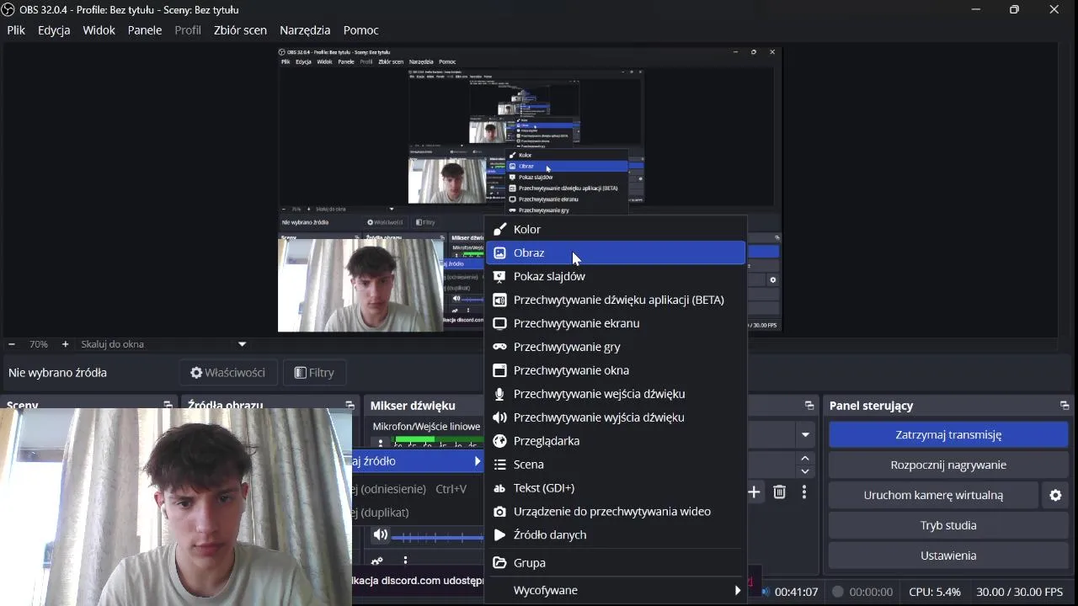Image resolution: width=1078 pixels, height=606 pixels.
Task: Open three-dots menu beside trash icon
Action: 804,492
